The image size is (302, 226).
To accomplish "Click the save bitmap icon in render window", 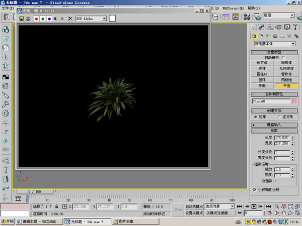I will pos(21,19).
